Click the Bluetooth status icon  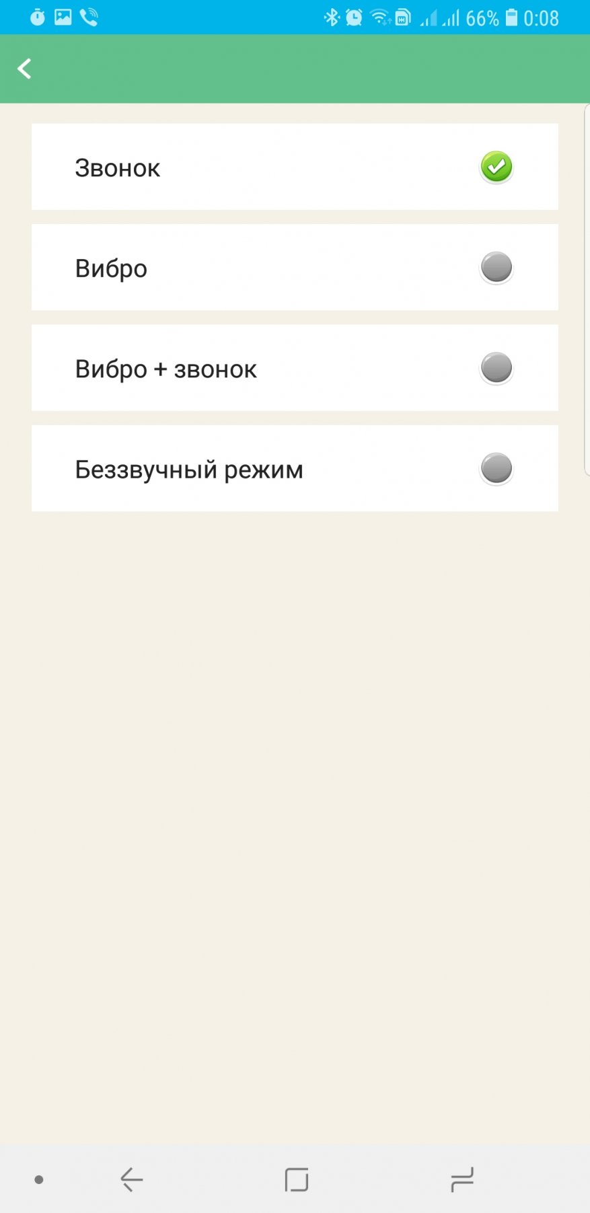(x=332, y=17)
